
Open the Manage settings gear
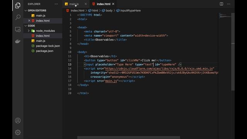[18, 132]
